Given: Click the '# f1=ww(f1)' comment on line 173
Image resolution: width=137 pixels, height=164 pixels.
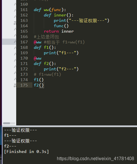Looking at the screenshot, I should click(47, 75).
